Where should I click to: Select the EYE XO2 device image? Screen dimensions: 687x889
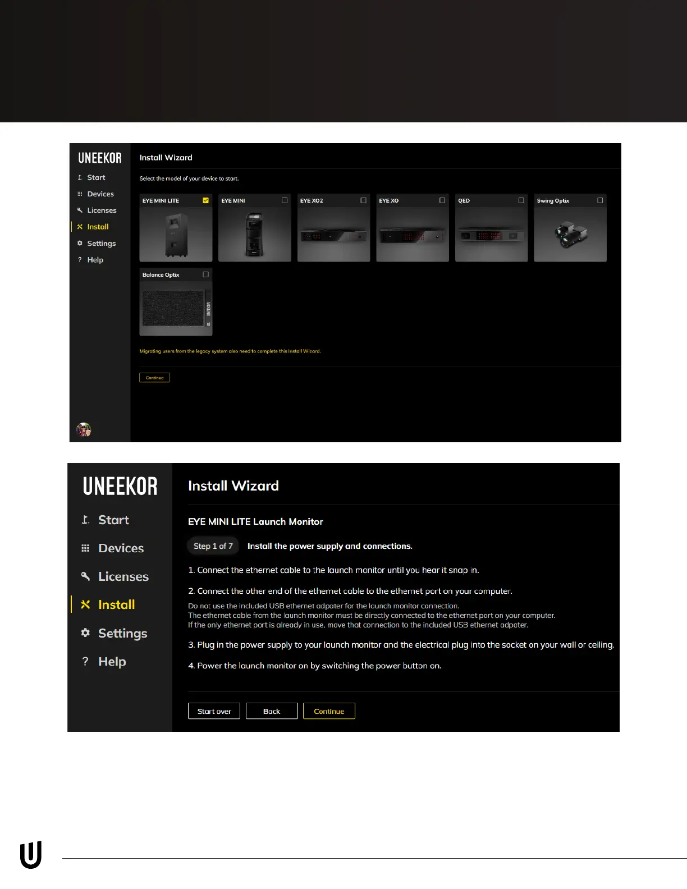tap(333, 235)
